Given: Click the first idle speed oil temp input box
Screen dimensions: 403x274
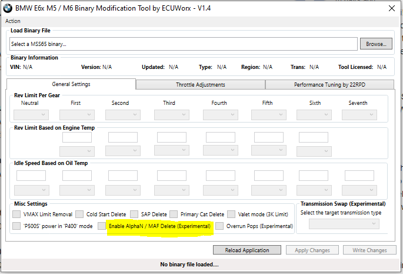Looking at the screenshot, I should 31,176.
